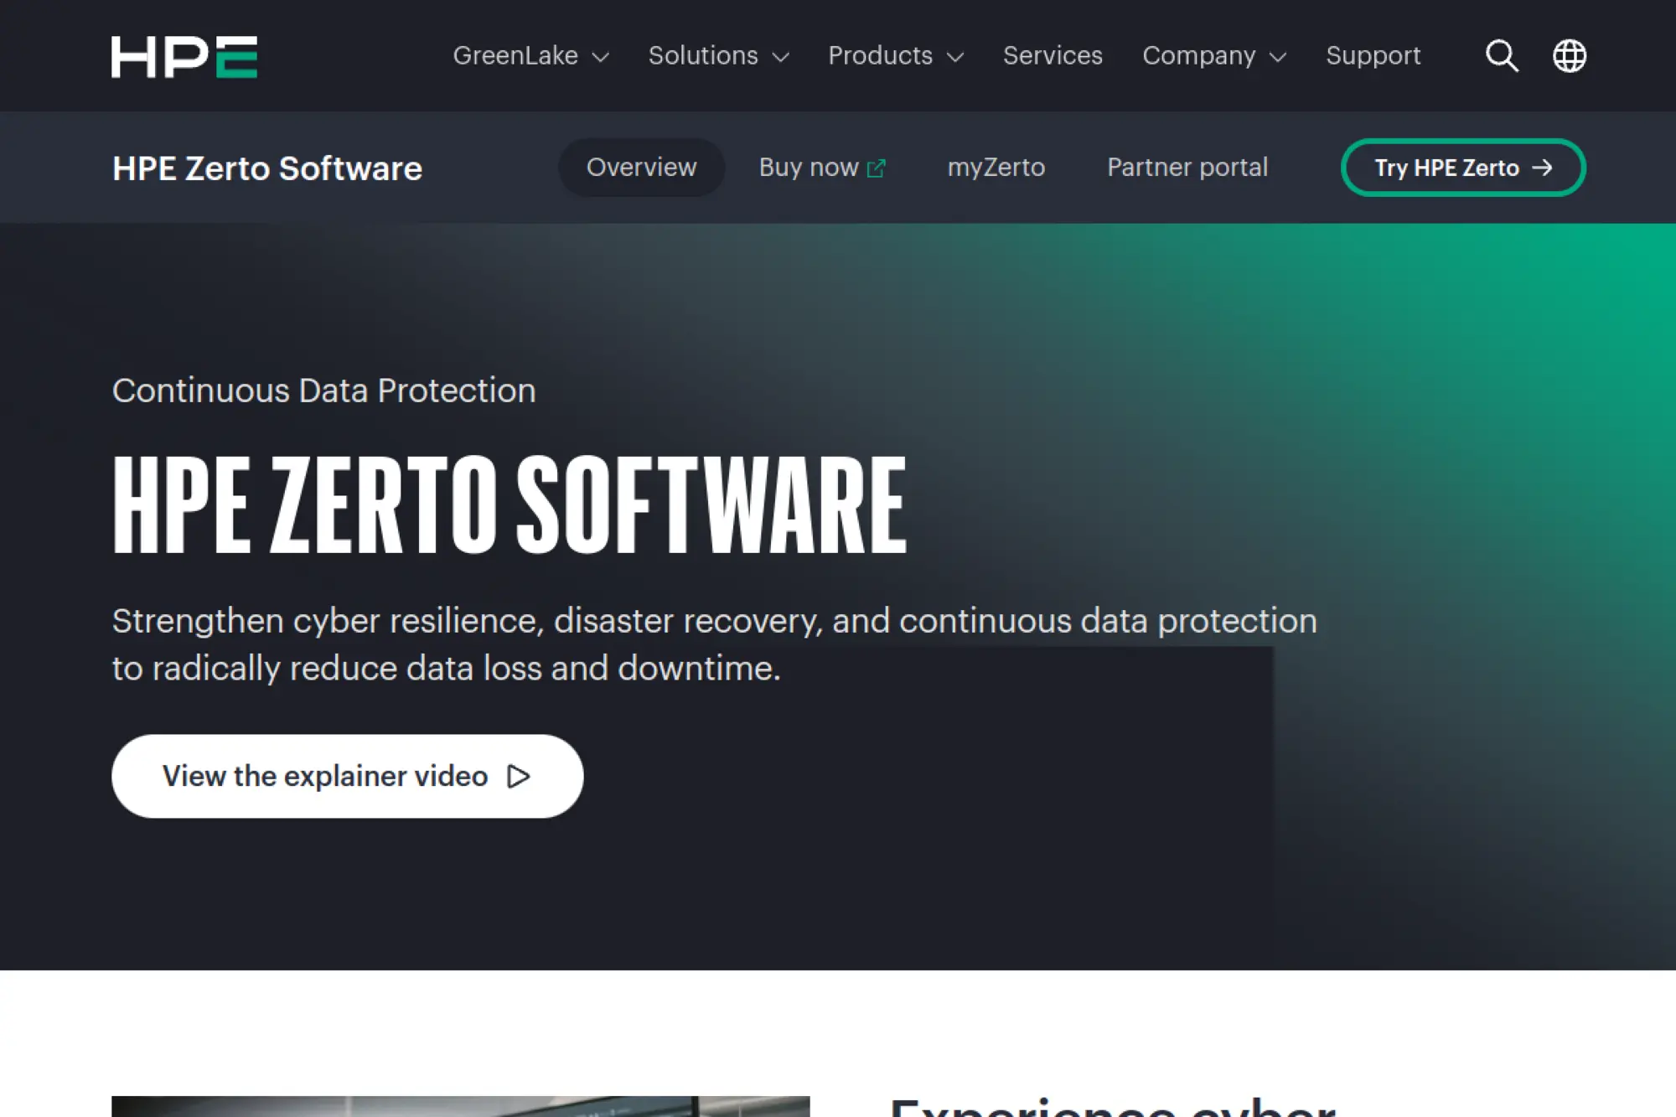
Task: Open the search magnifier icon
Action: tap(1501, 56)
